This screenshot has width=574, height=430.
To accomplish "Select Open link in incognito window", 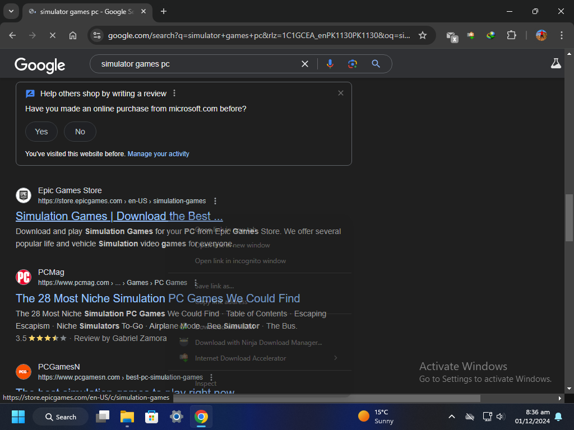I will [240, 261].
